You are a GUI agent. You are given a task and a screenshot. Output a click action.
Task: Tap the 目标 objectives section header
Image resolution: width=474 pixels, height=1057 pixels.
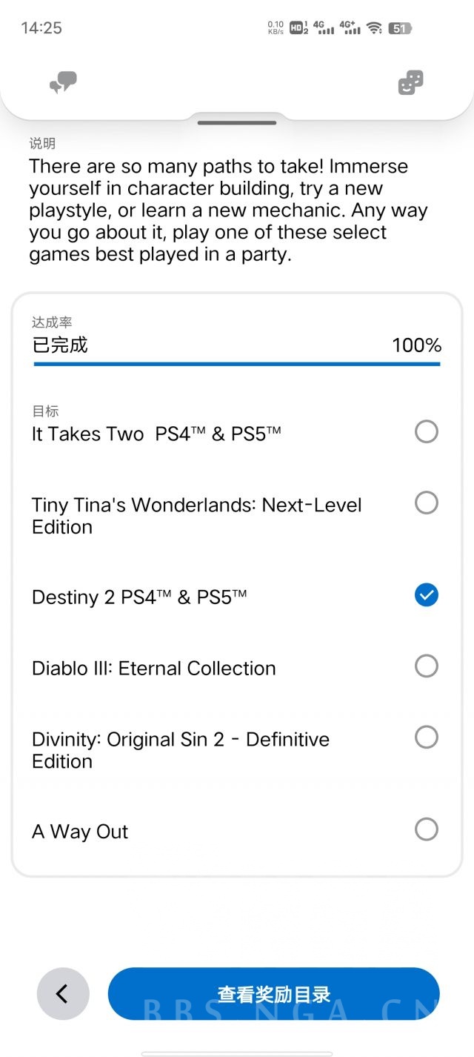(41, 411)
